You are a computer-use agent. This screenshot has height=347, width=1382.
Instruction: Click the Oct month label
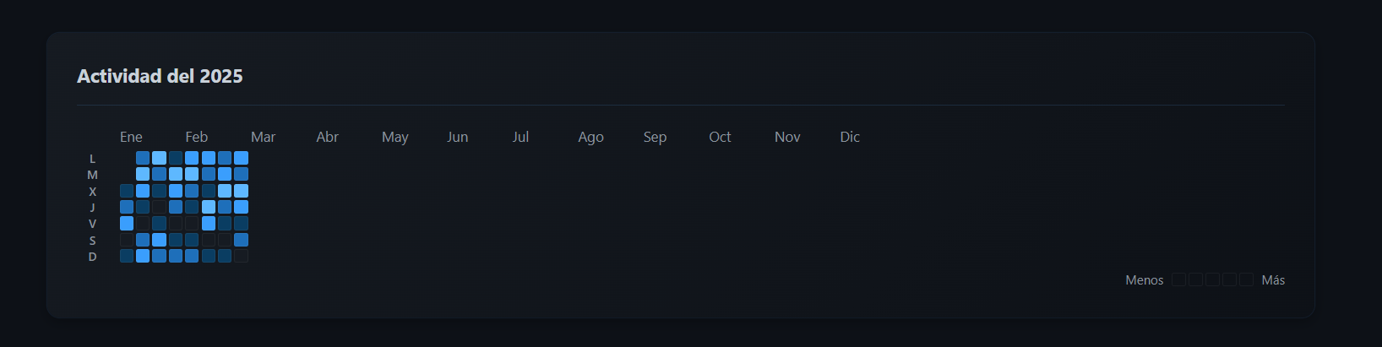click(x=720, y=137)
